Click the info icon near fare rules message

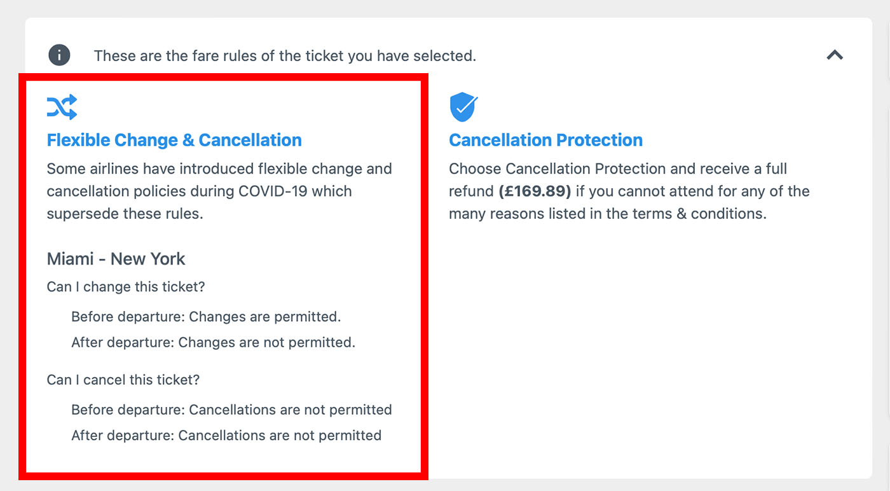[59, 55]
